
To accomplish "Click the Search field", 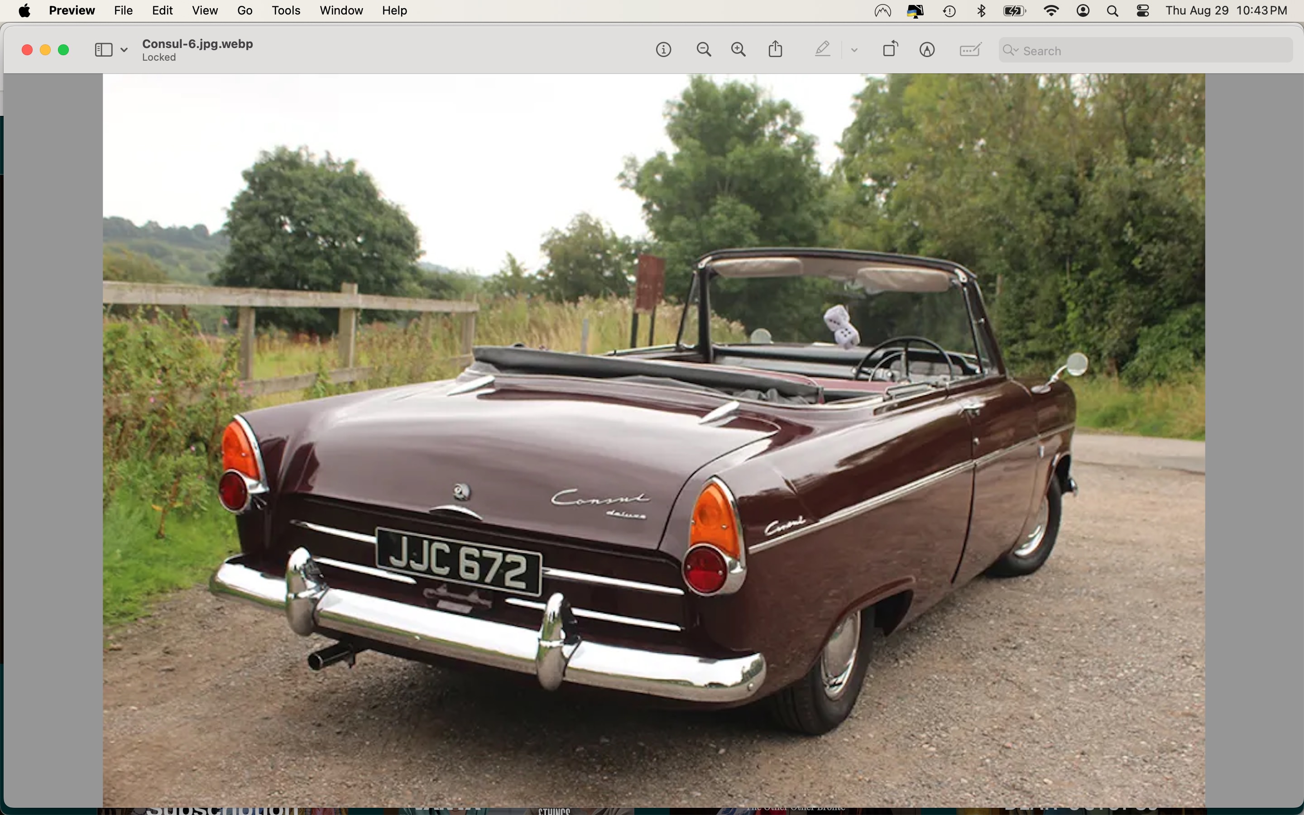I will (x=1145, y=50).
